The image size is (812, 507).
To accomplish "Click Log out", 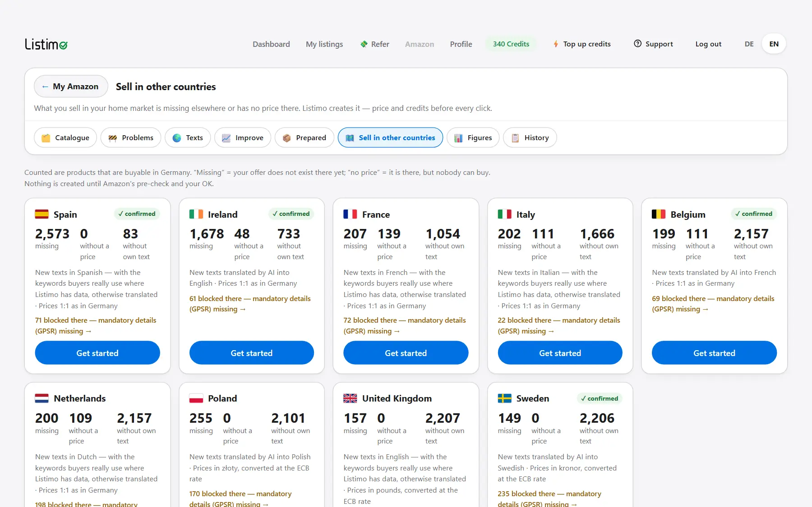I will (708, 44).
